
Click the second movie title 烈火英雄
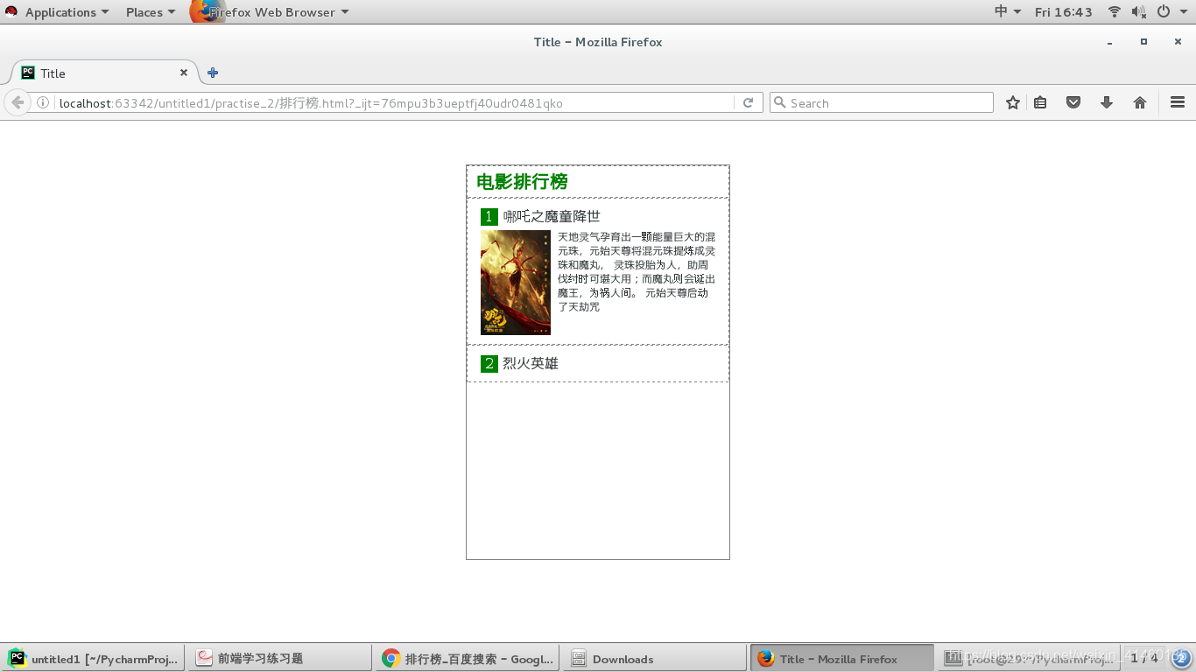click(x=531, y=363)
